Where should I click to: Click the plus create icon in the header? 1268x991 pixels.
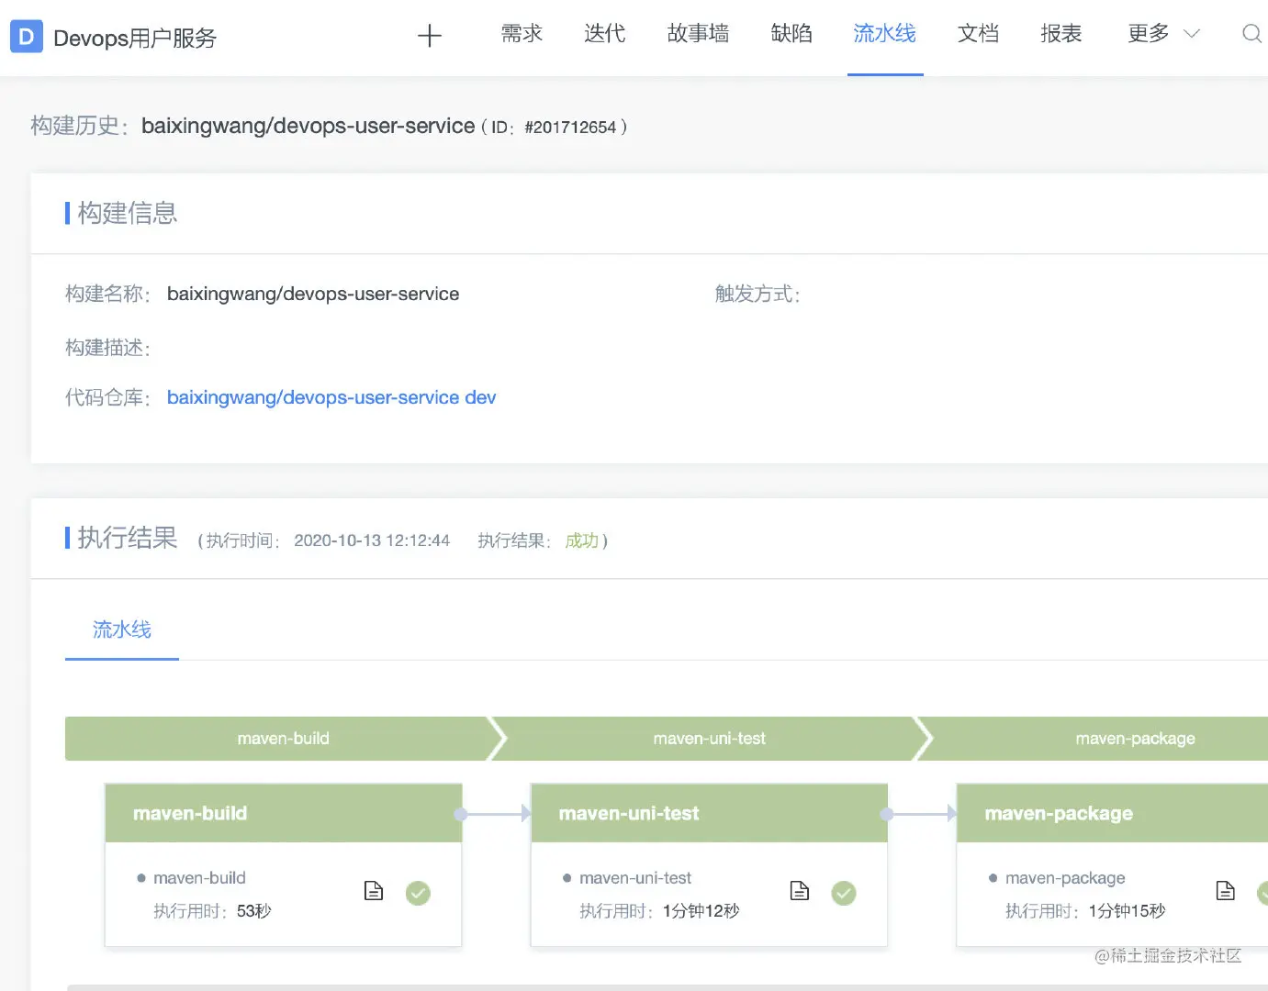click(429, 36)
